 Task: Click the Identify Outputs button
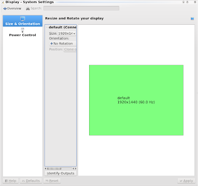point(60,173)
